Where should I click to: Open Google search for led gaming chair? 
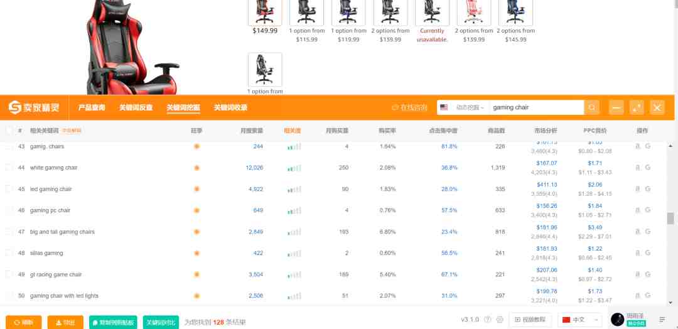coord(648,189)
